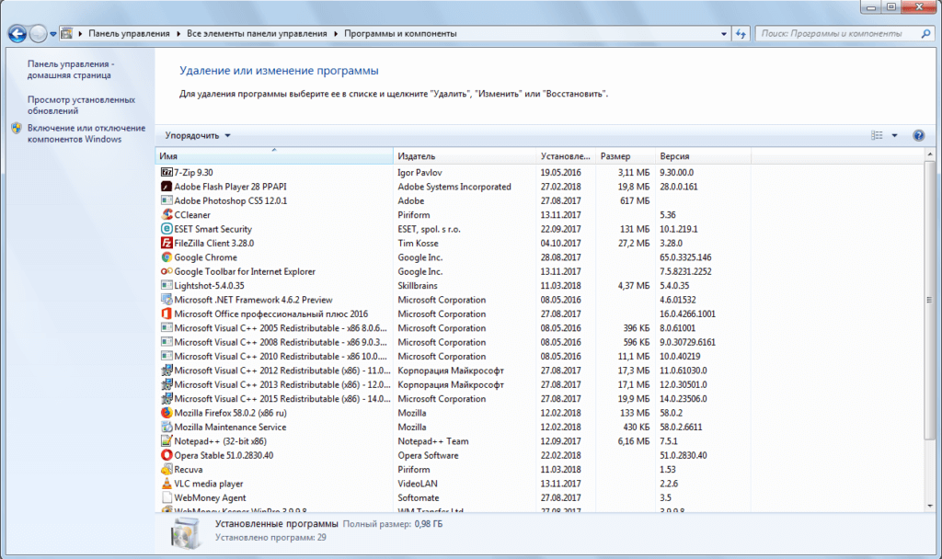Click version 65.0.3325.146
942x559 pixels.
coord(685,257)
